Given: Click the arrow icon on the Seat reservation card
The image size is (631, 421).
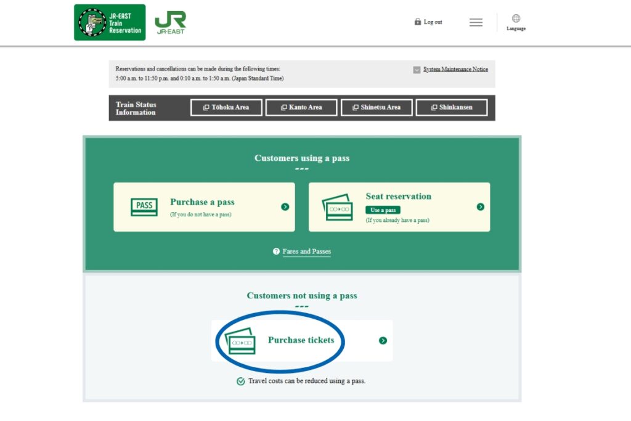Looking at the screenshot, I should pos(481,207).
